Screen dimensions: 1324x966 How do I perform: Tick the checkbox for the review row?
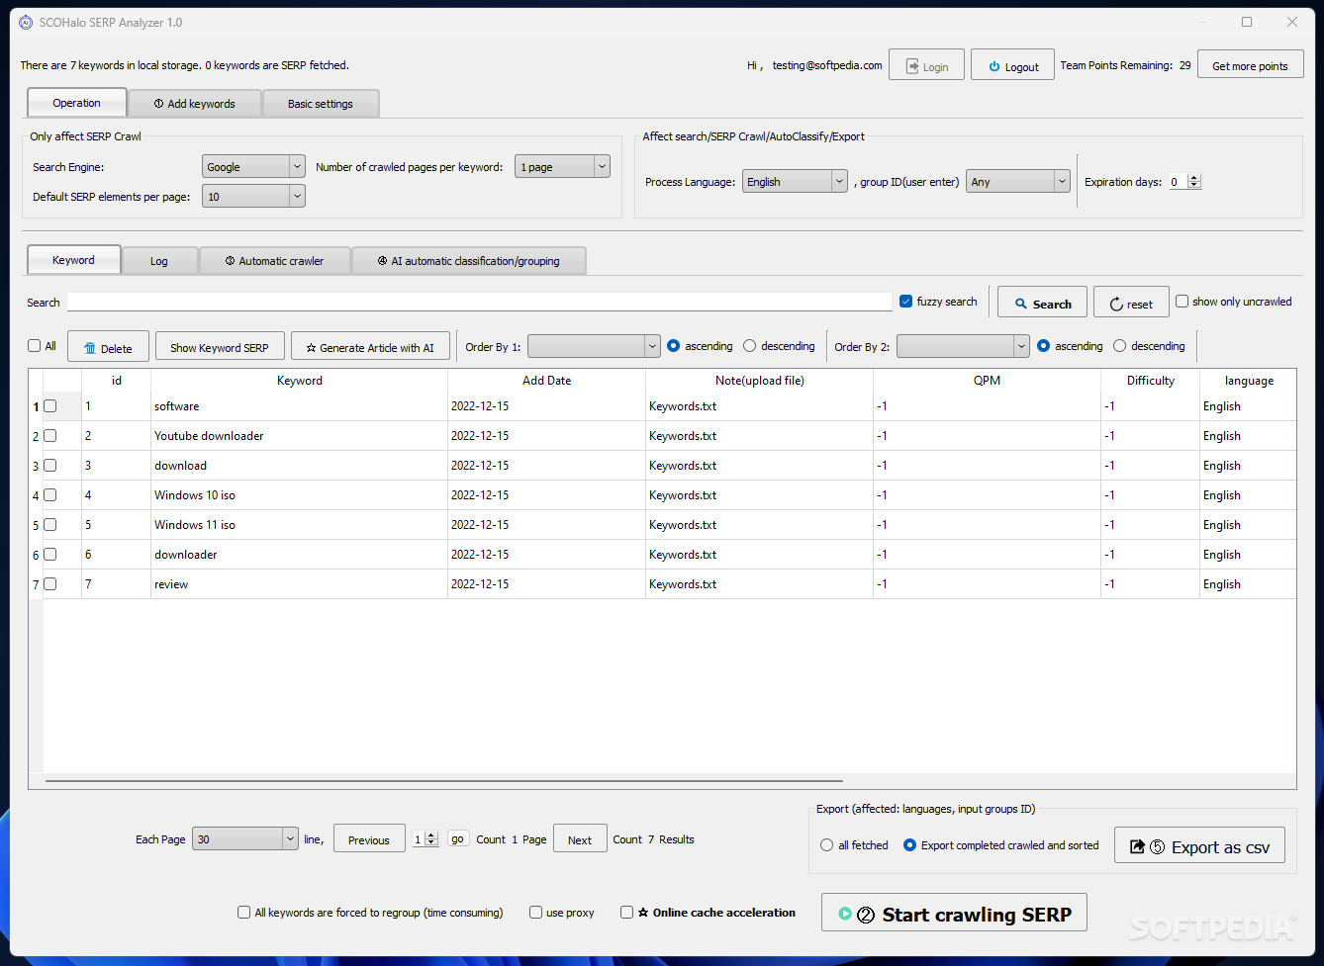pyautogui.click(x=50, y=584)
